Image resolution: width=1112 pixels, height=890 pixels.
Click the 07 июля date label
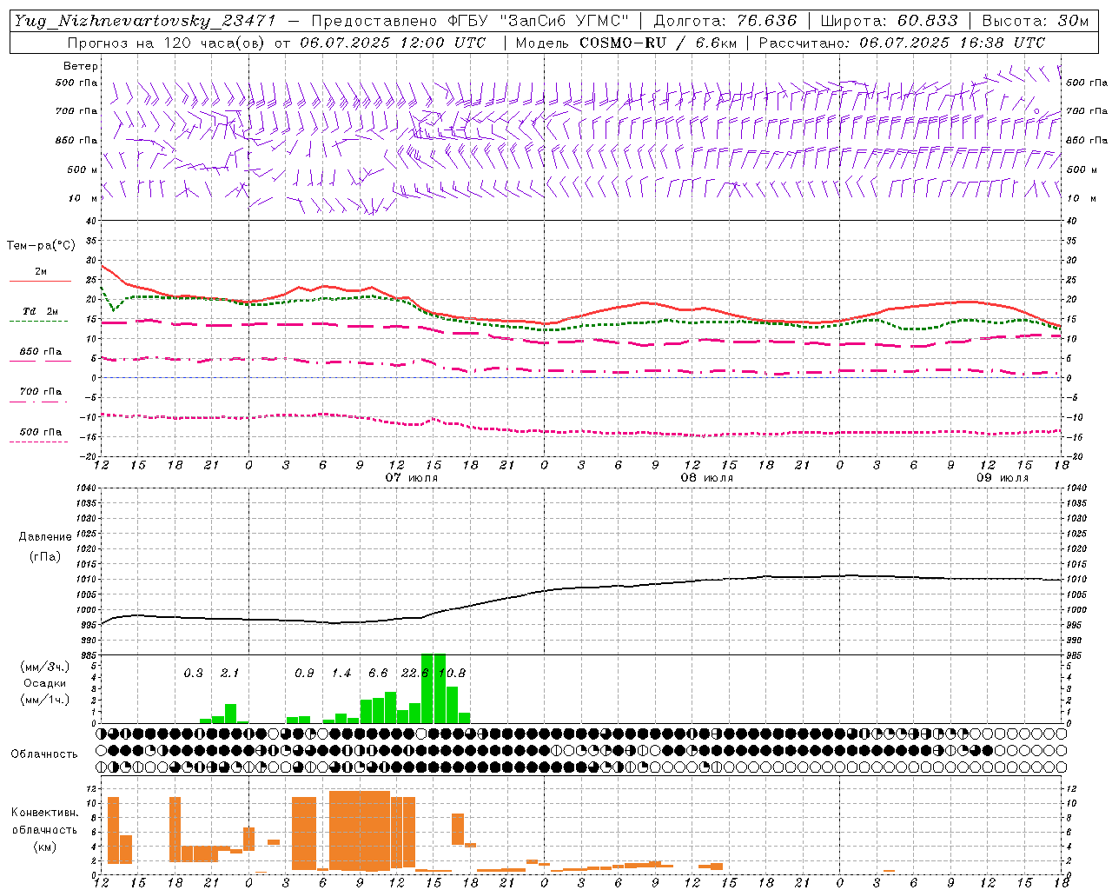pyautogui.click(x=412, y=478)
